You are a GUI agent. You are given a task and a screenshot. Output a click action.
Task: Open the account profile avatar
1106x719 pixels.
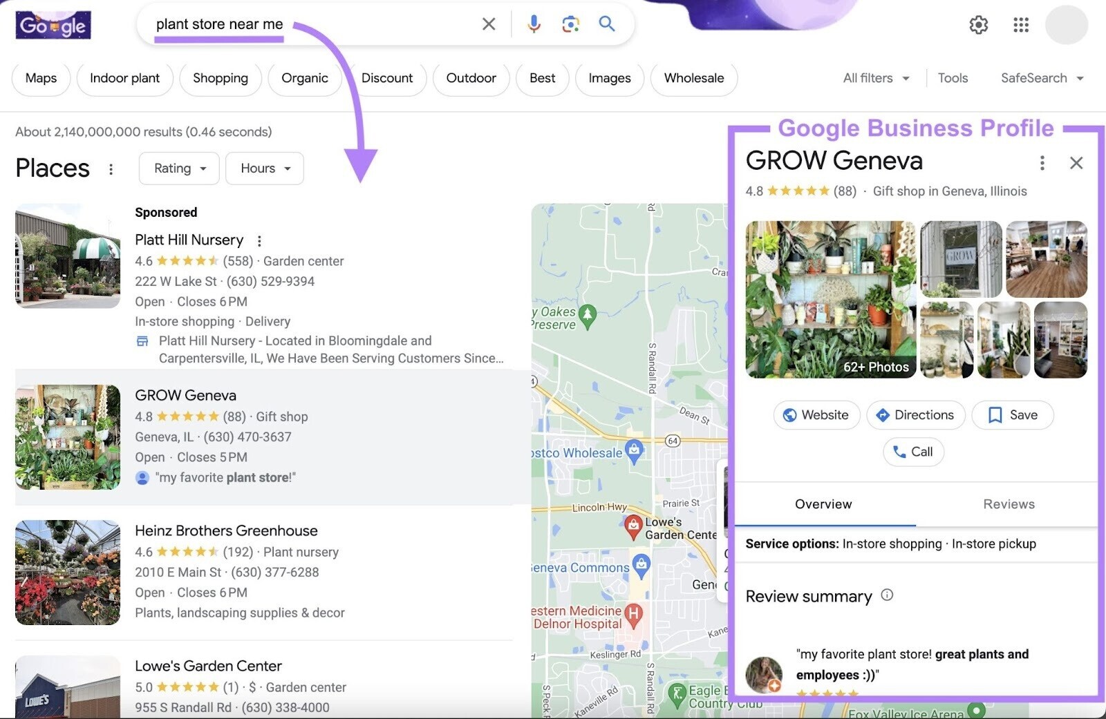1066,25
